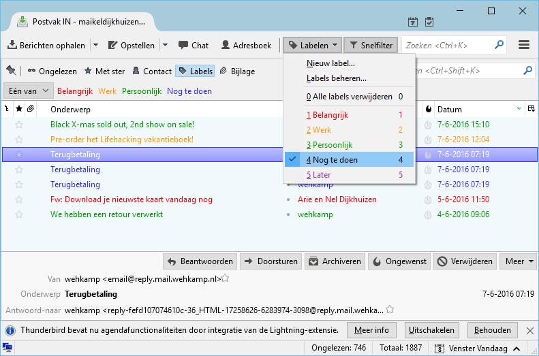
Task: Star the We hebben een retour message
Action: coord(19,214)
